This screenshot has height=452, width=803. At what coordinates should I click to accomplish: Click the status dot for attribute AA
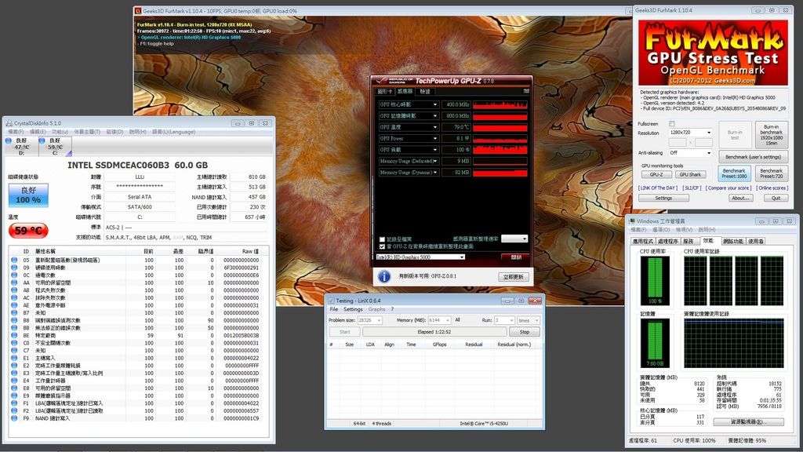coord(14,282)
